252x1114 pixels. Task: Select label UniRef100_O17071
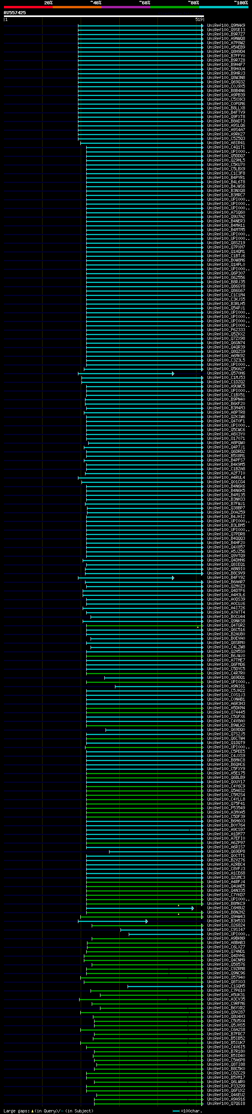click(226, 439)
